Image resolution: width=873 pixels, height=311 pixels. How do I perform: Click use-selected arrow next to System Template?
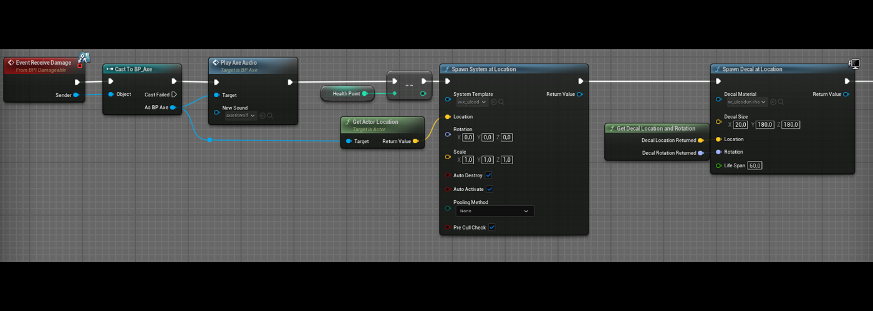(493, 102)
